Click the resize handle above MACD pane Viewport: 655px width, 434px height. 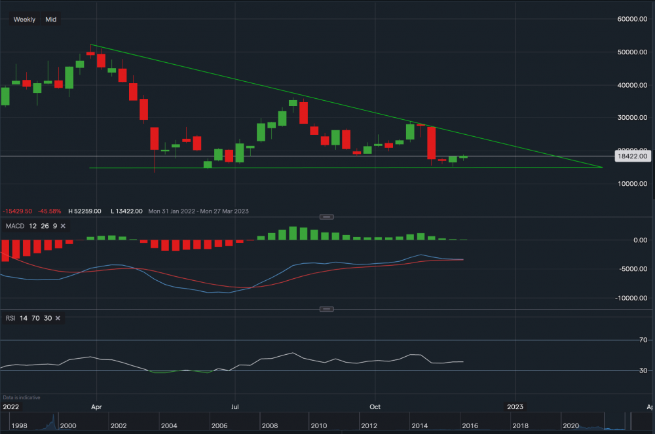click(x=327, y=217)
